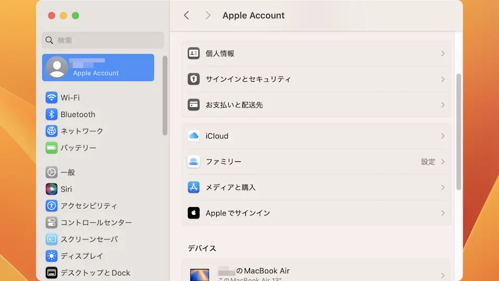Choose ディスプレイ from sidebar list
The image size is (499, 281).
[x=82, y=256]
